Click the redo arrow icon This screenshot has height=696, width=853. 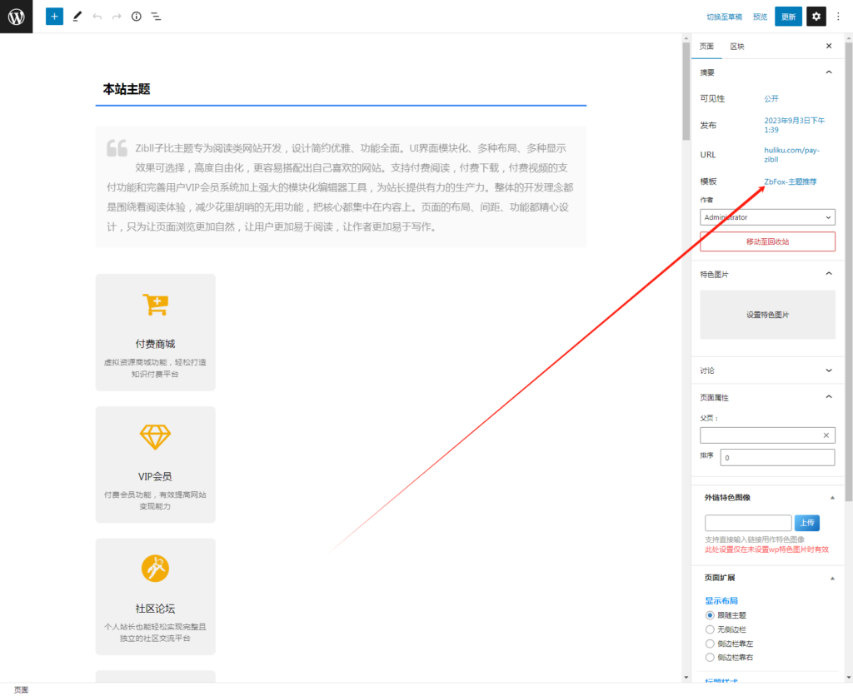pyautogui.click(x=117, y=16)
